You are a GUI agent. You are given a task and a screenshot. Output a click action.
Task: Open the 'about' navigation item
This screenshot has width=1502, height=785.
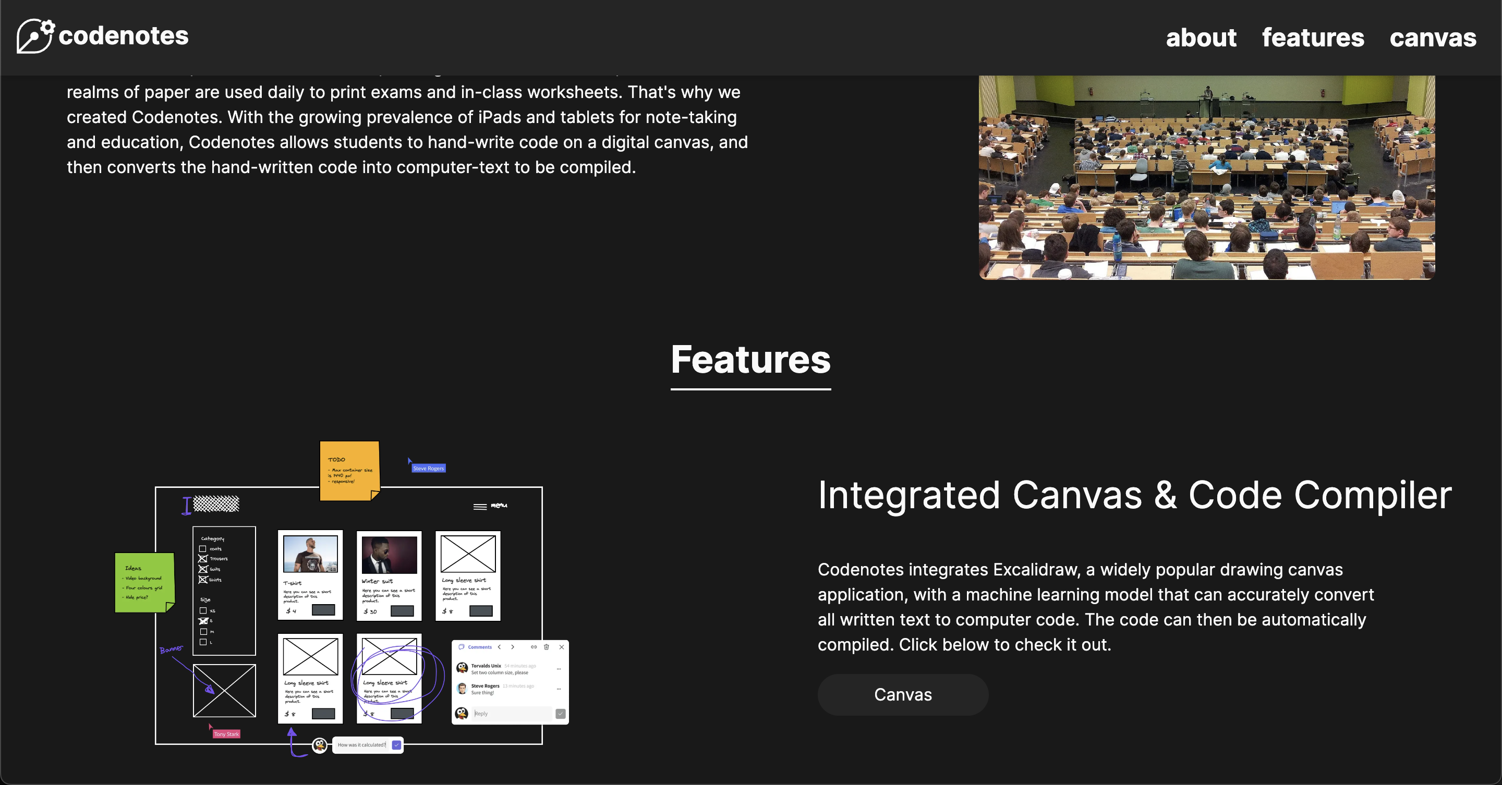pos(1201,38)
